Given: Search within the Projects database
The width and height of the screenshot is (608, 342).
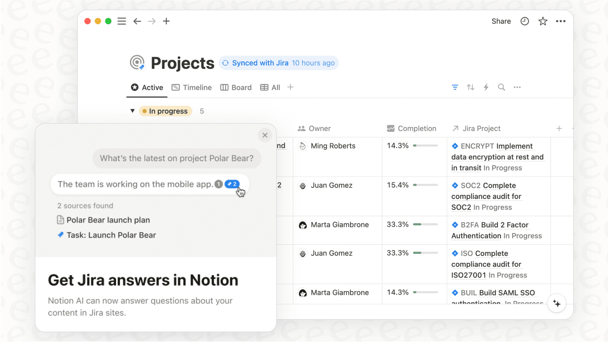Looking at the screenshot, I should (502, 87).
